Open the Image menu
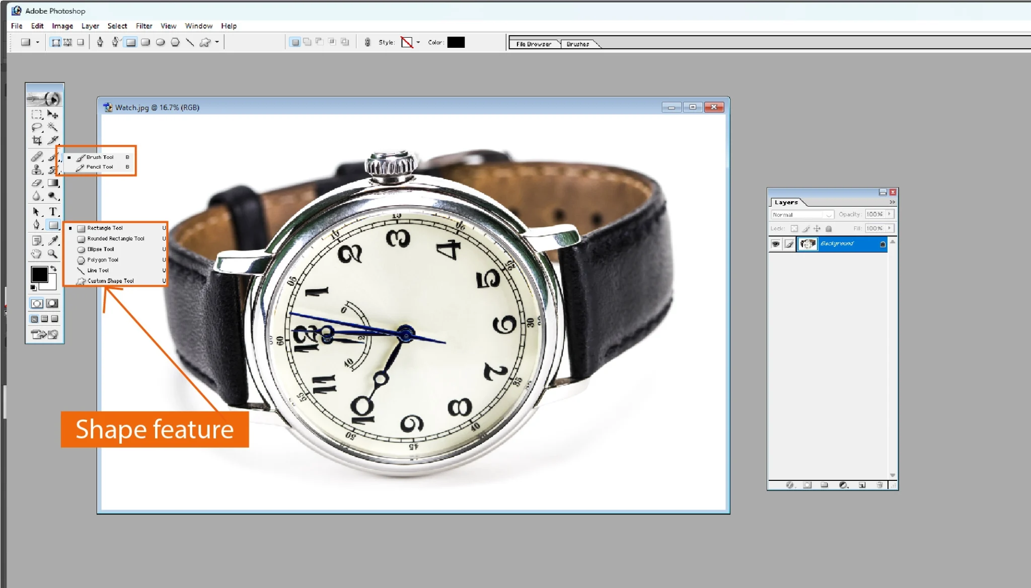Image resolution: width=1031 pixels, height=588 pixels. pos(62,26)
